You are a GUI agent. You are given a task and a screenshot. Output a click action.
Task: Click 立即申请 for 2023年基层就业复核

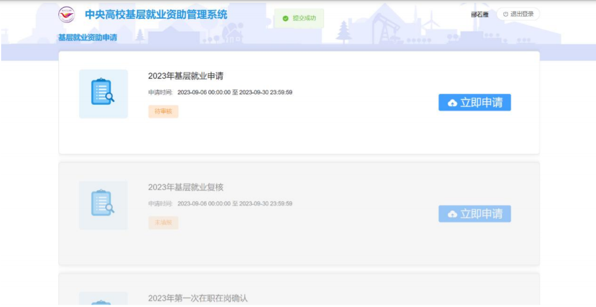click(475, 214)
